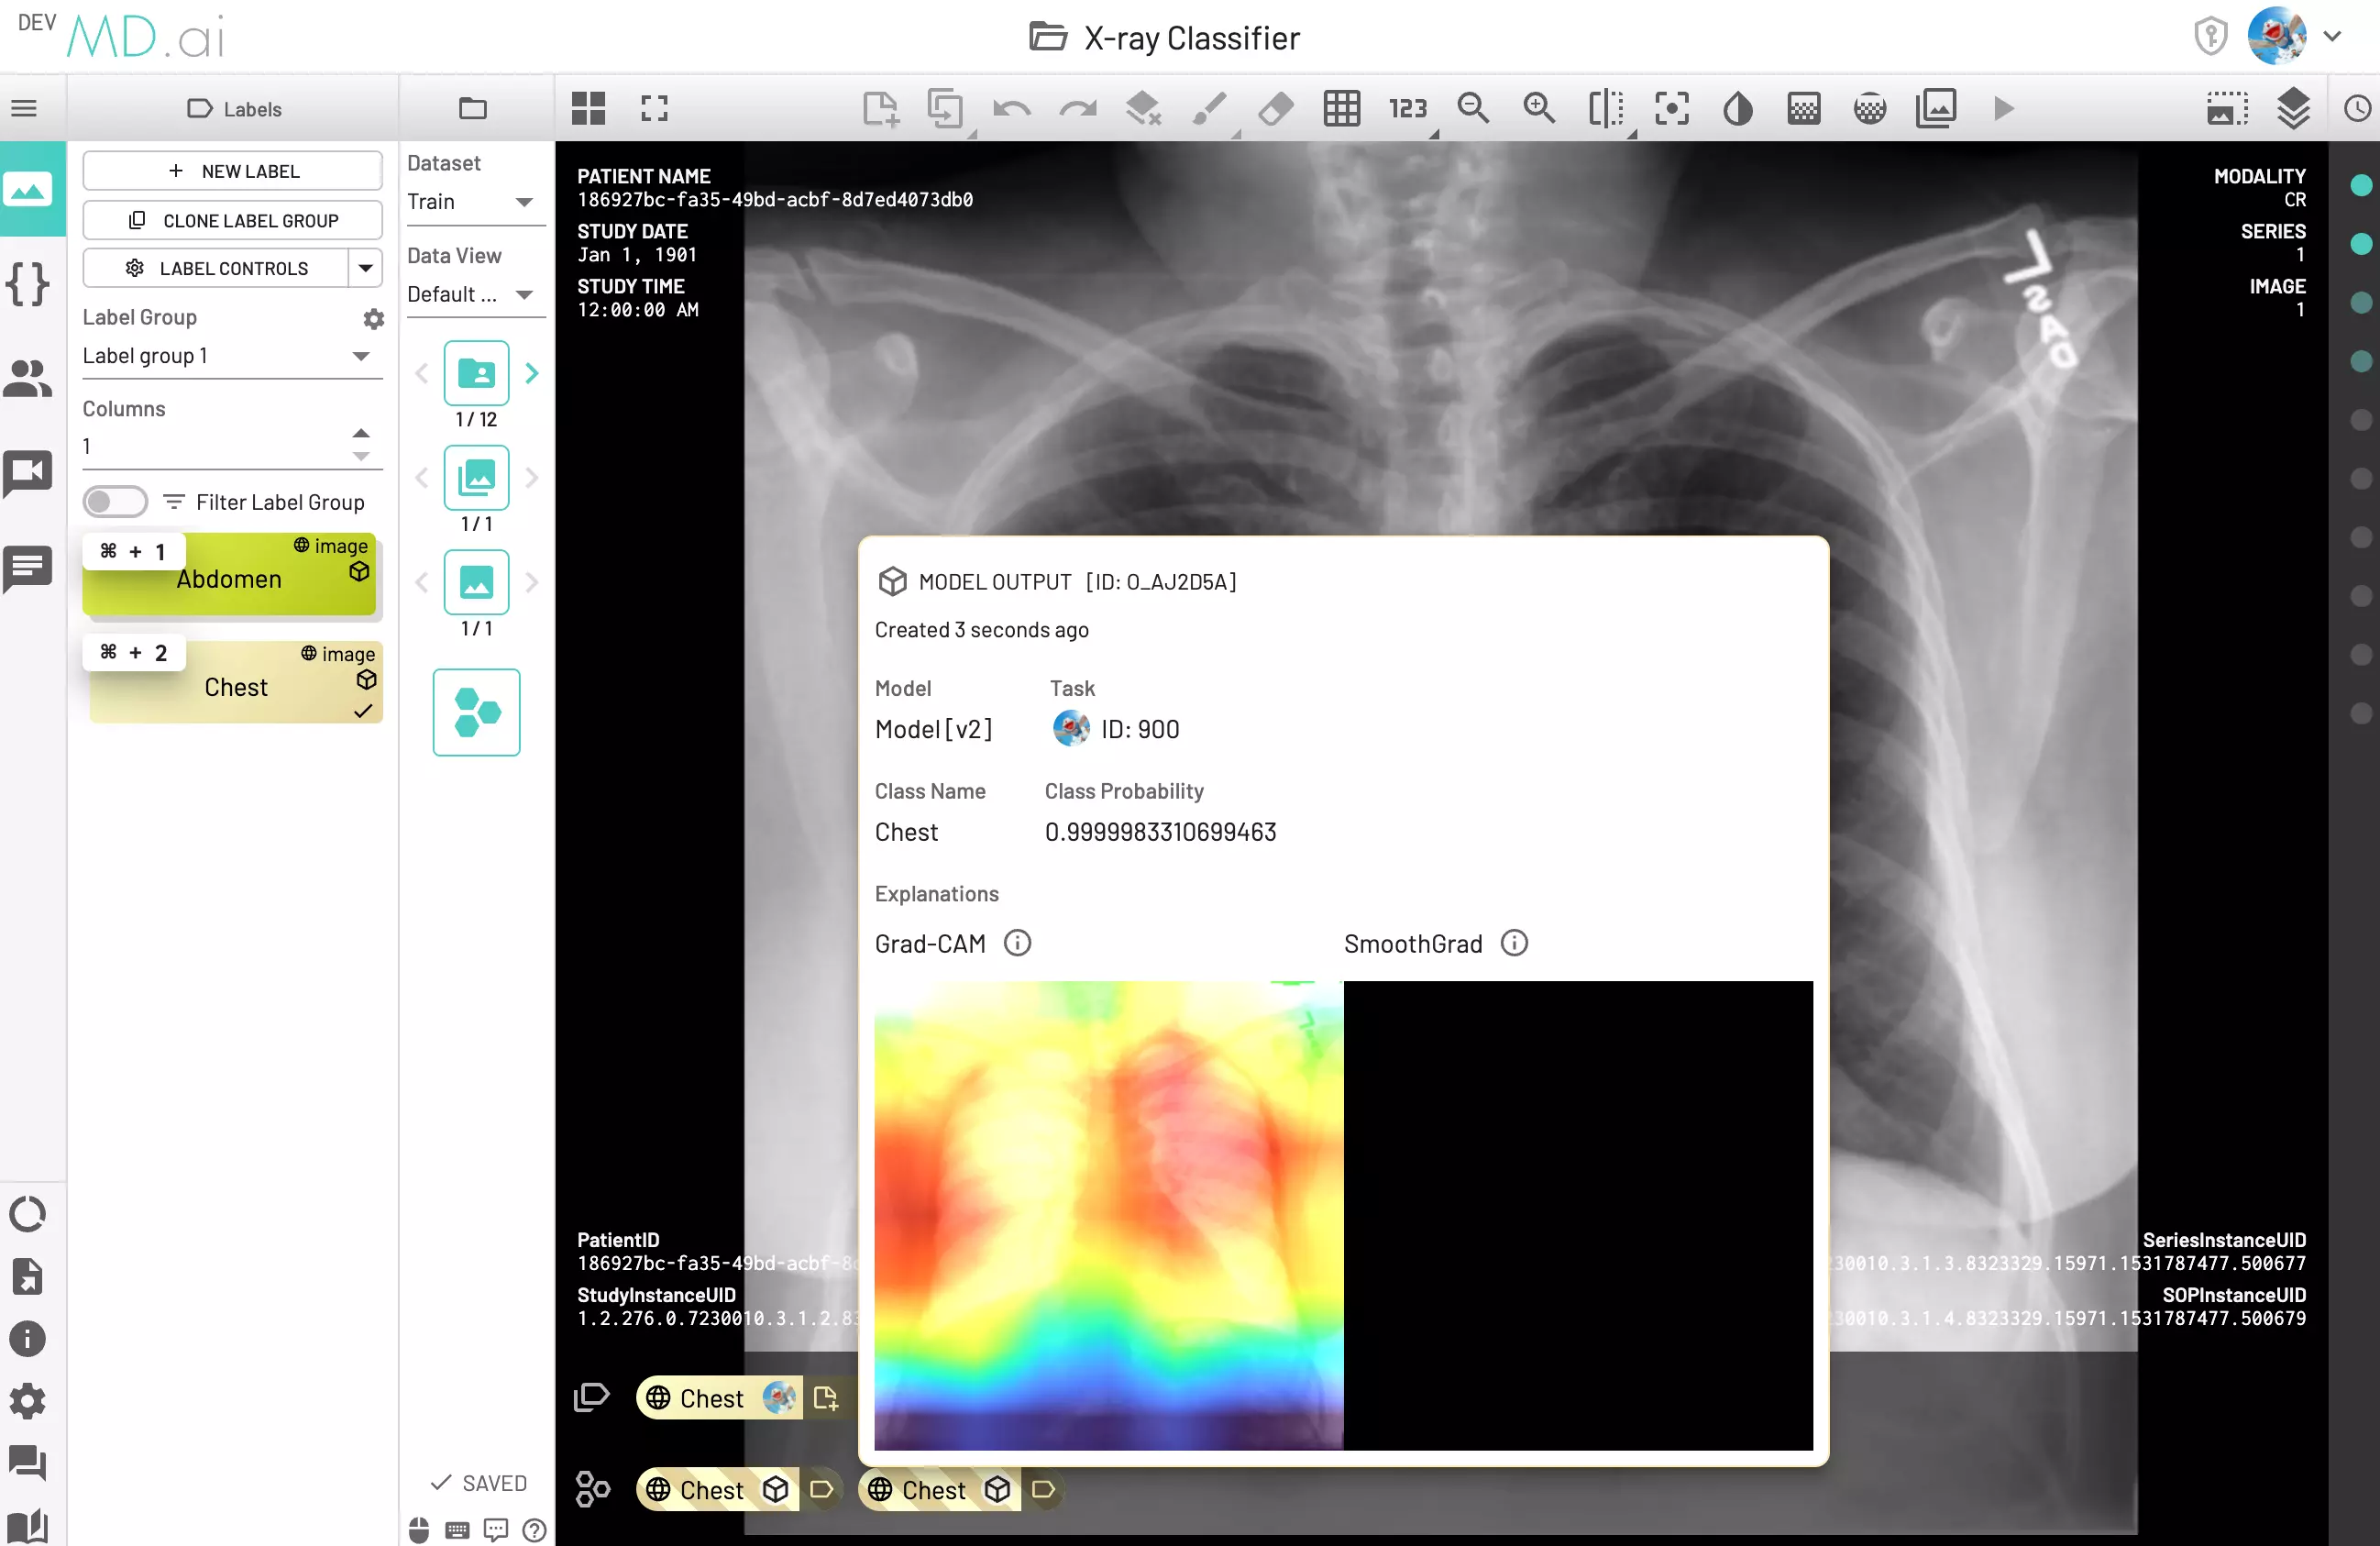Screen dimensions: 2380x1546
Task: Open the grid layout view icon
Action: pyautogui.click(x=588, y=108)
